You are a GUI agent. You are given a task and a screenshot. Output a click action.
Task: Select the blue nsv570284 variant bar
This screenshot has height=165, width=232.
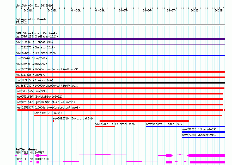coord(203,137)
